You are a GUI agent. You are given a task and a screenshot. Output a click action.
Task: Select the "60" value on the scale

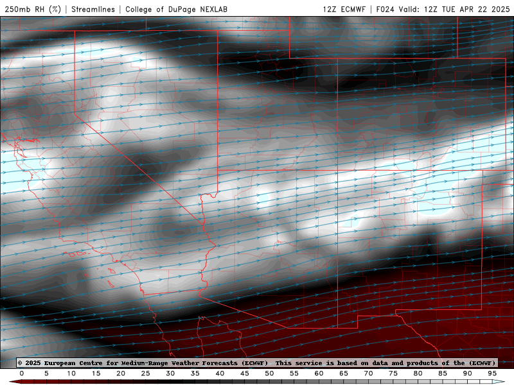(319, 373)
